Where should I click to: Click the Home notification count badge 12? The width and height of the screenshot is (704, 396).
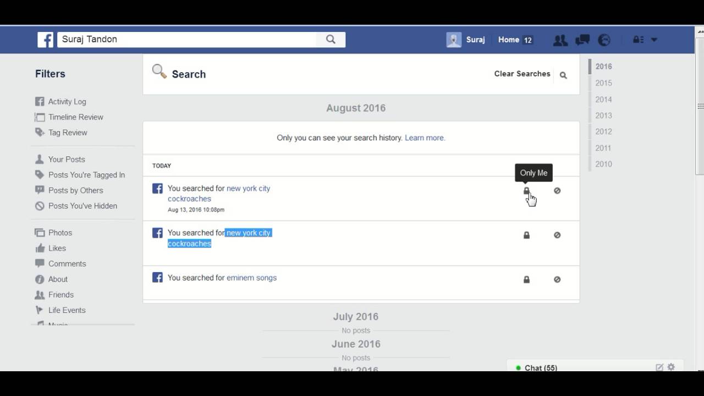pyautogui.click(x=527, y=40)
